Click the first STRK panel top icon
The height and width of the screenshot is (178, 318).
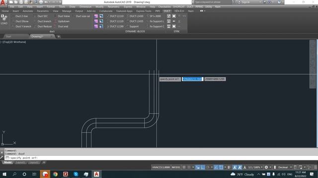coord(169,16)
